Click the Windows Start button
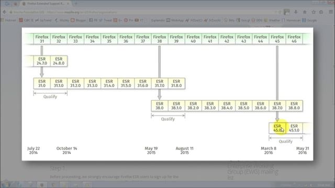Viewport: 335px width, 188px height. click(x=6, y=184)
